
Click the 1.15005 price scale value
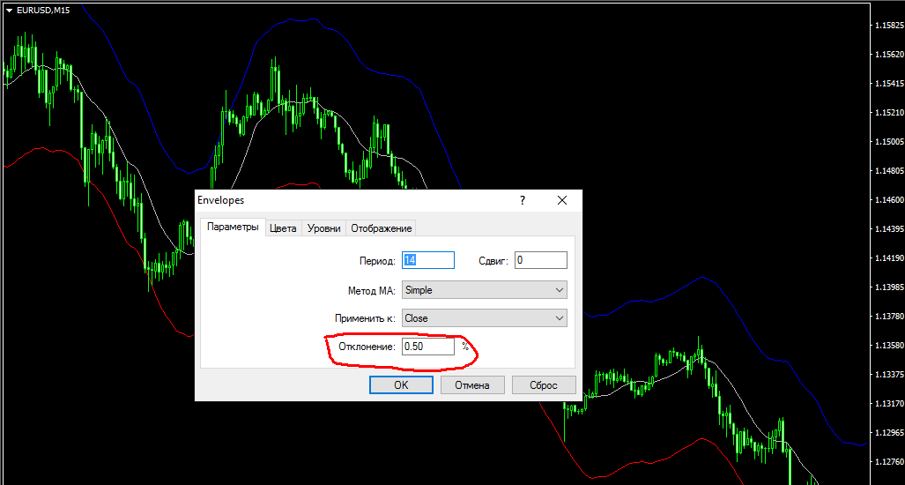[888, 141]
